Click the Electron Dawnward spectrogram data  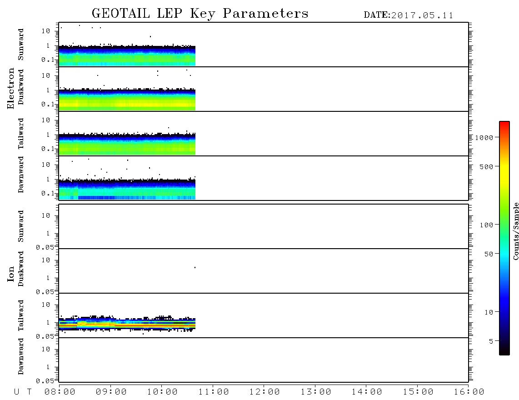click(127, 190)
